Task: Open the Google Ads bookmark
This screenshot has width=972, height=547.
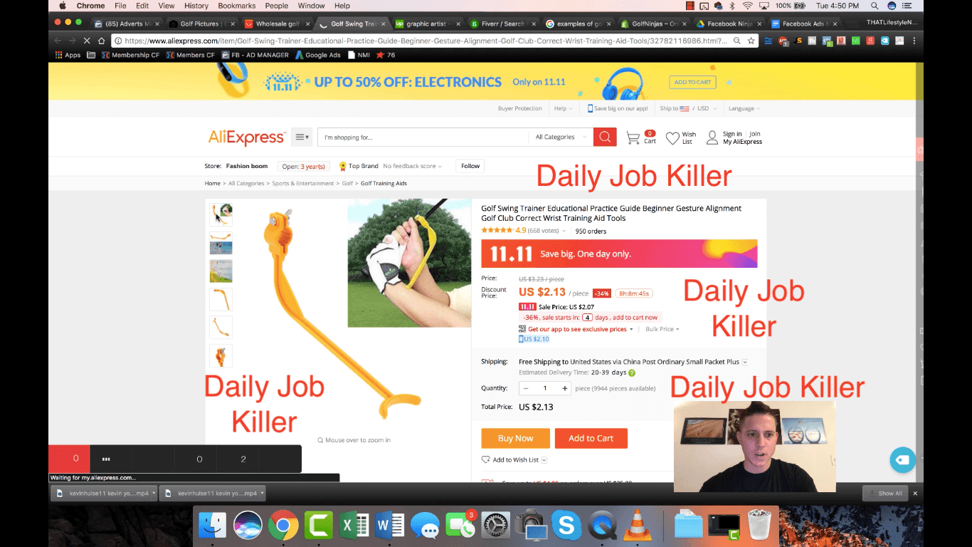Action: tap(317, 55)
